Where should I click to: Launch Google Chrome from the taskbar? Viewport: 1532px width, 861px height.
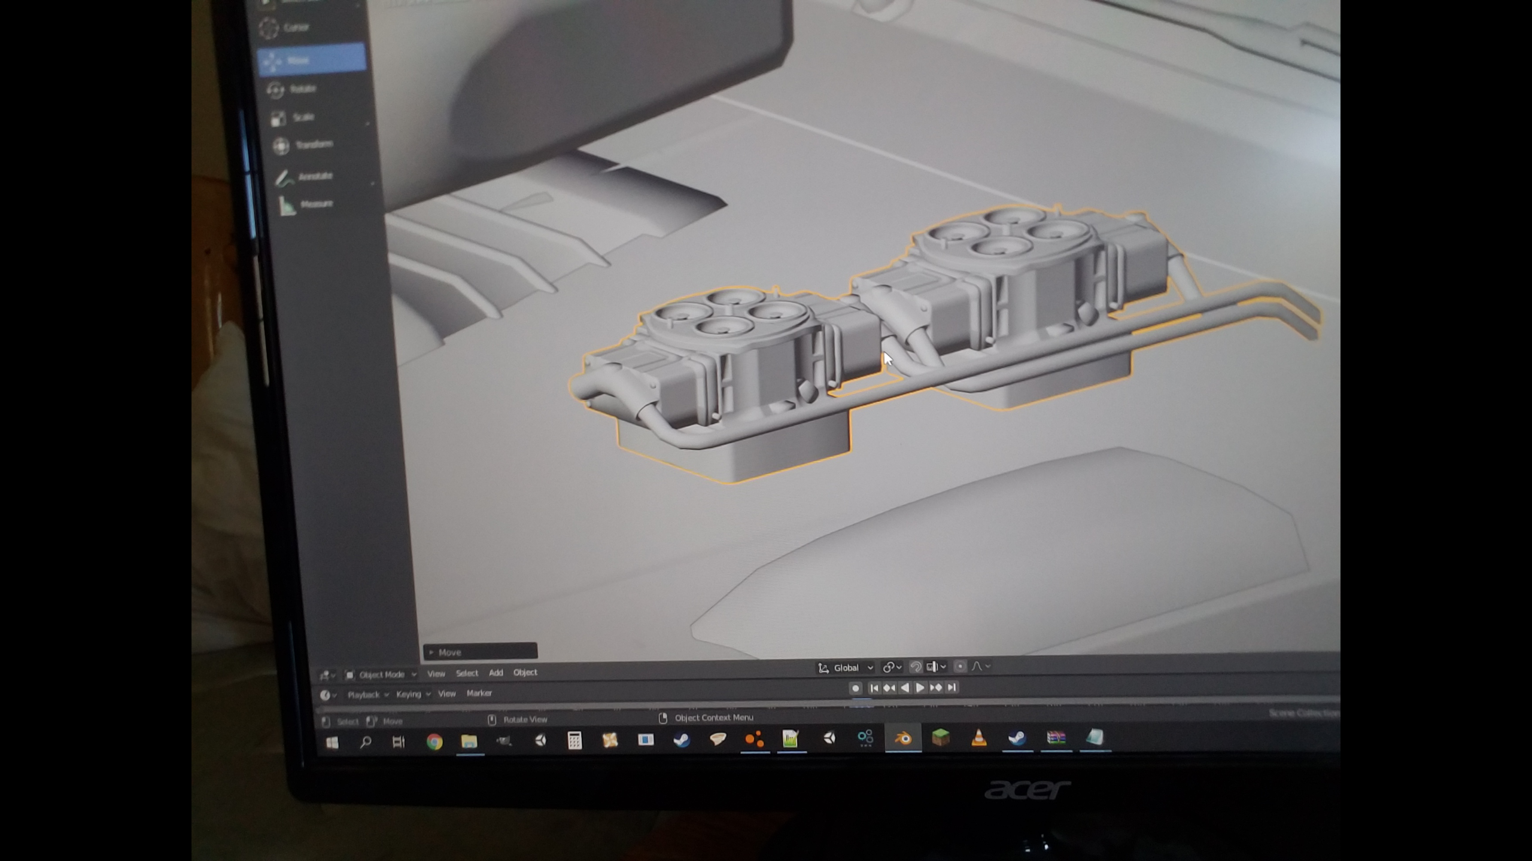[x=434, y=742]
